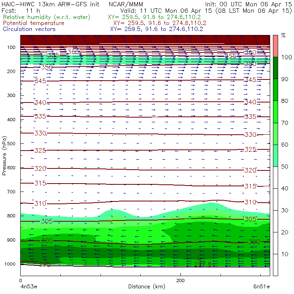Select the blue 'Circulation vectors' legend label
Image resolution: width=294 pixels, height=294 pixels.
29,29
